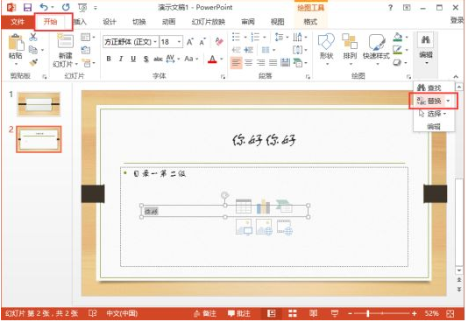Open the Change Case Aa dropdown
The width and height of the screenshot is (468, 322).
[x=191, y=59]
